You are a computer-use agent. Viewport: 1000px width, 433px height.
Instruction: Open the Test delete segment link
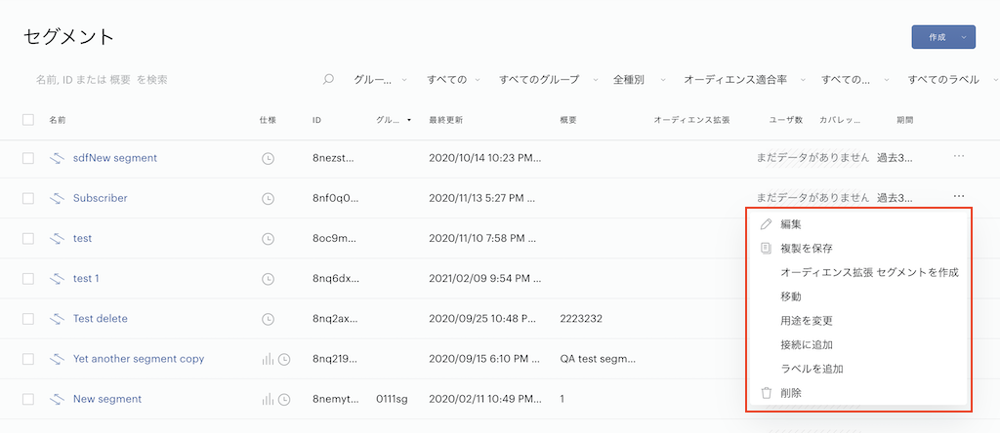tap(101, 318)
